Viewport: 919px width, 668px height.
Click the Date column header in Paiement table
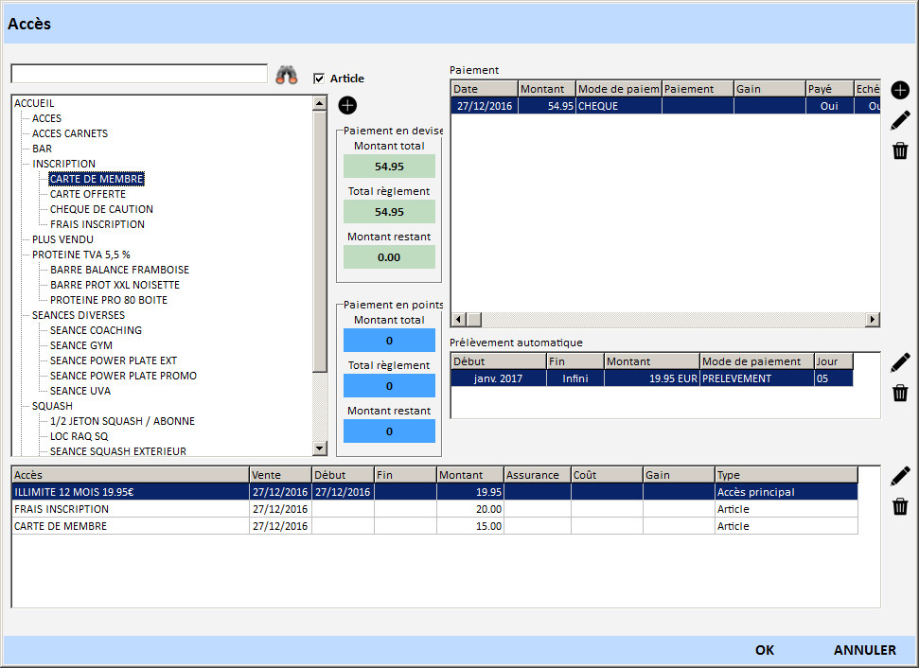(x=485, y=89)
